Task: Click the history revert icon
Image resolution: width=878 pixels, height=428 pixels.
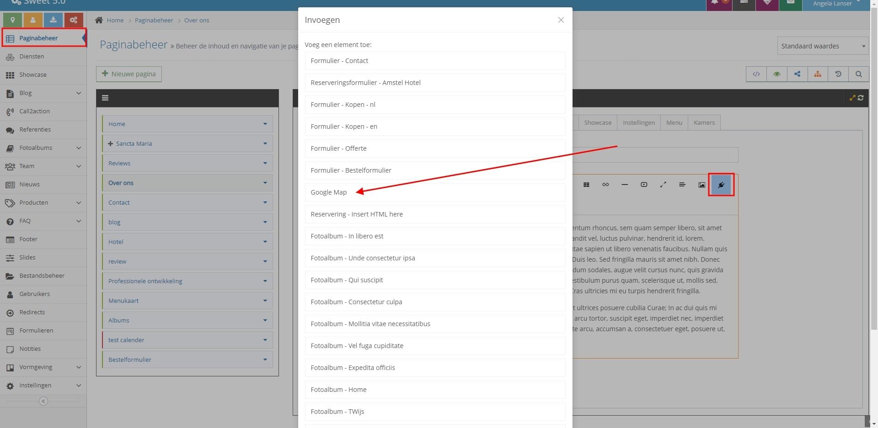Action: point(838,74)
